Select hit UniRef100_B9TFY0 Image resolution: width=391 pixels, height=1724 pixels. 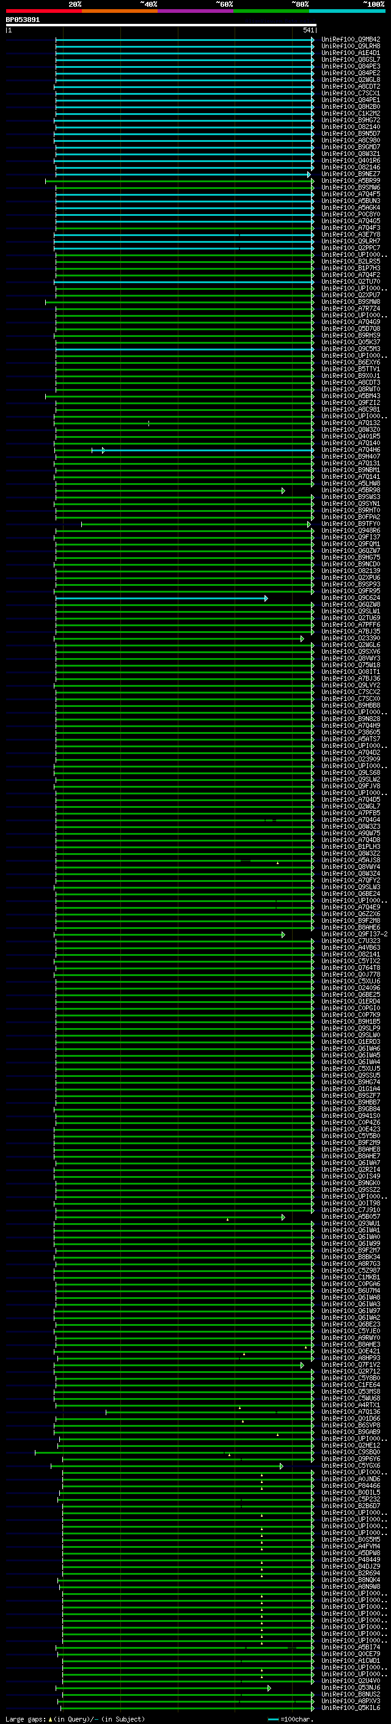[350, 524]
